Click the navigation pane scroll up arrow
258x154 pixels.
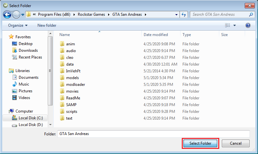click(x=50, y=33)
